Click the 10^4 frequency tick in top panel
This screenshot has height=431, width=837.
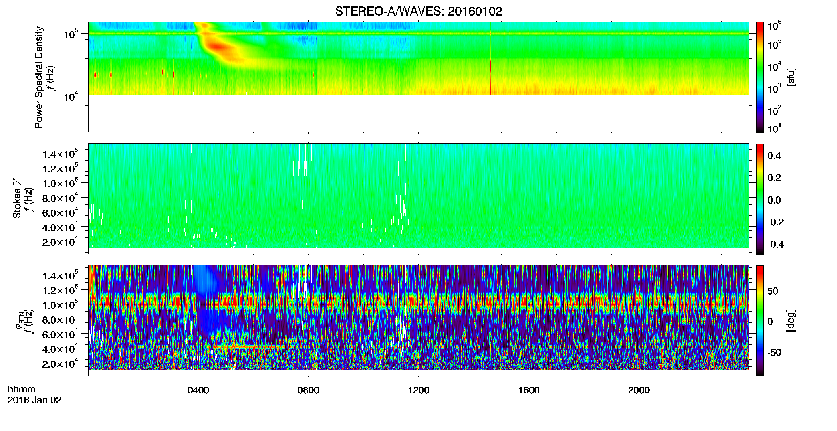71,96
